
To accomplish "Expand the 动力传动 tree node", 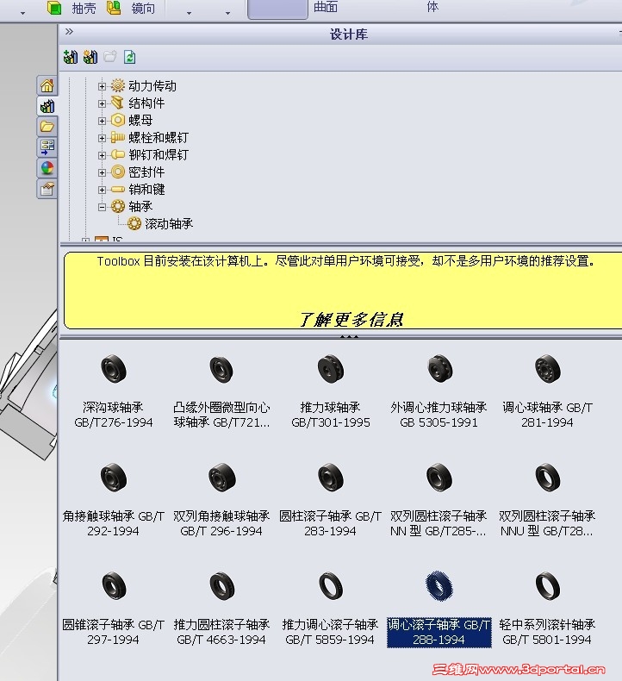I will point(102,86).
